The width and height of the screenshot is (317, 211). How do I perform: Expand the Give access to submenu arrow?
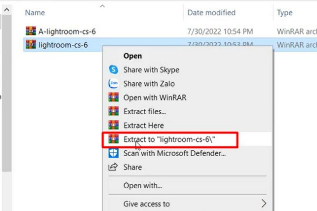pos(264,204)
